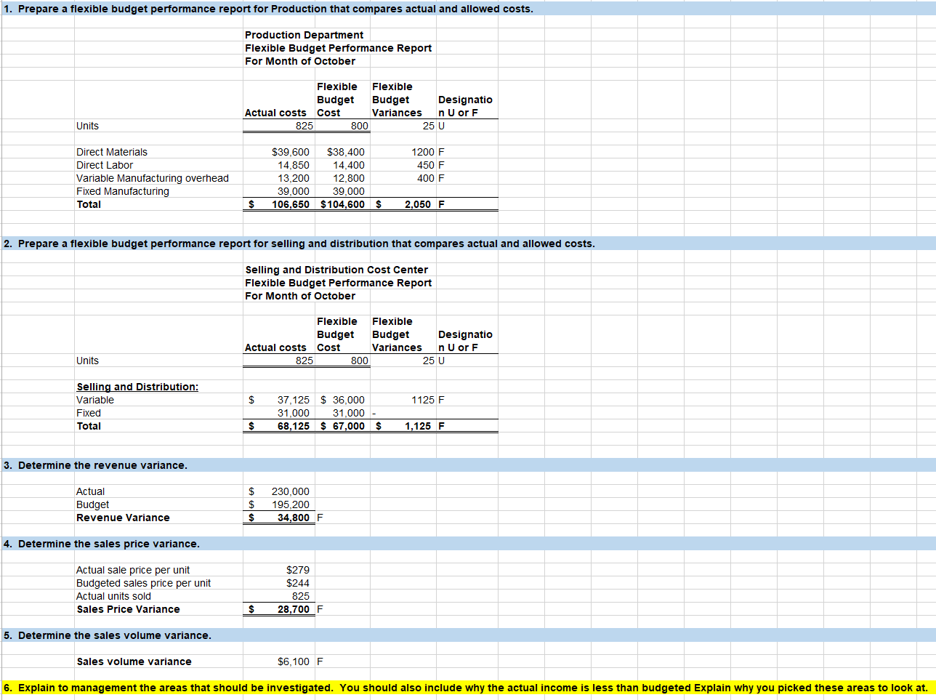Select budgeted sales price per unit $244
Screen dimensions: 936x700
tap(298, 583)
